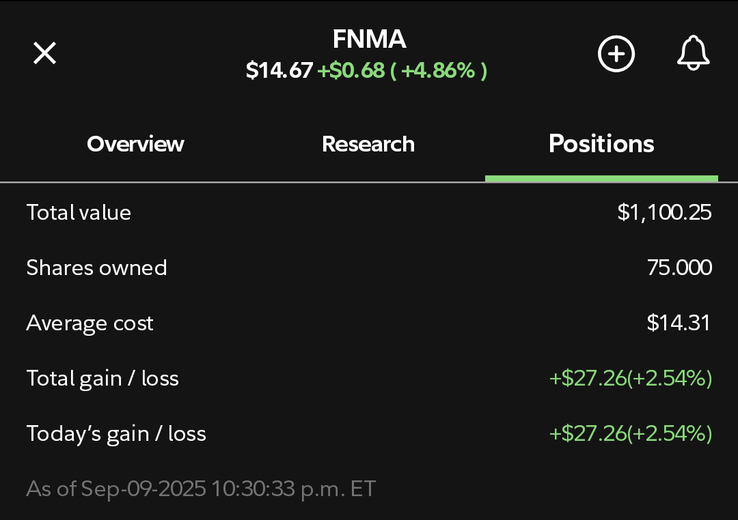Select the Average cost row label
Viewport: 738px width, 520px height.
[x=90, y=323]
